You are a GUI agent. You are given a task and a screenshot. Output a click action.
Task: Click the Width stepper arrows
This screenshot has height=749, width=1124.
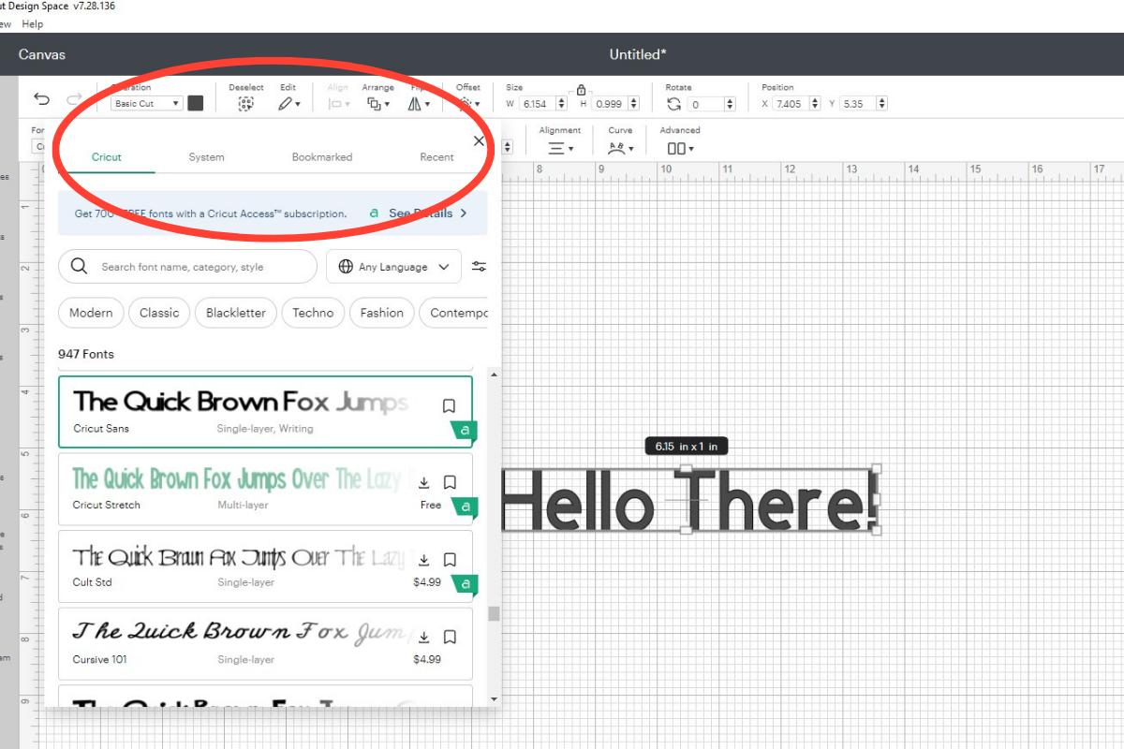coord(562,104)
